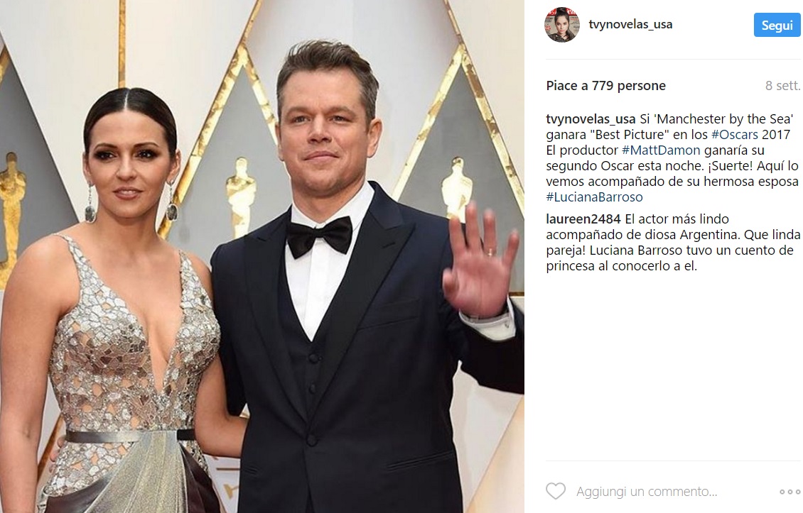View the Piace a 779 persone likes
The width and height of the screenshot is (803, 513).
pyautogui.click(x=606, y=85)
